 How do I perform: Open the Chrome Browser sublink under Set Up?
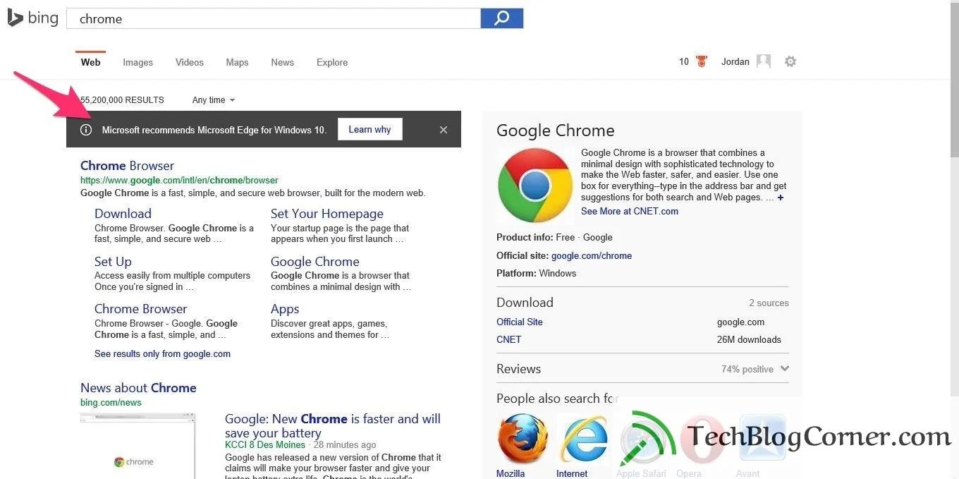pyautogui.click(x=140, y=309)
